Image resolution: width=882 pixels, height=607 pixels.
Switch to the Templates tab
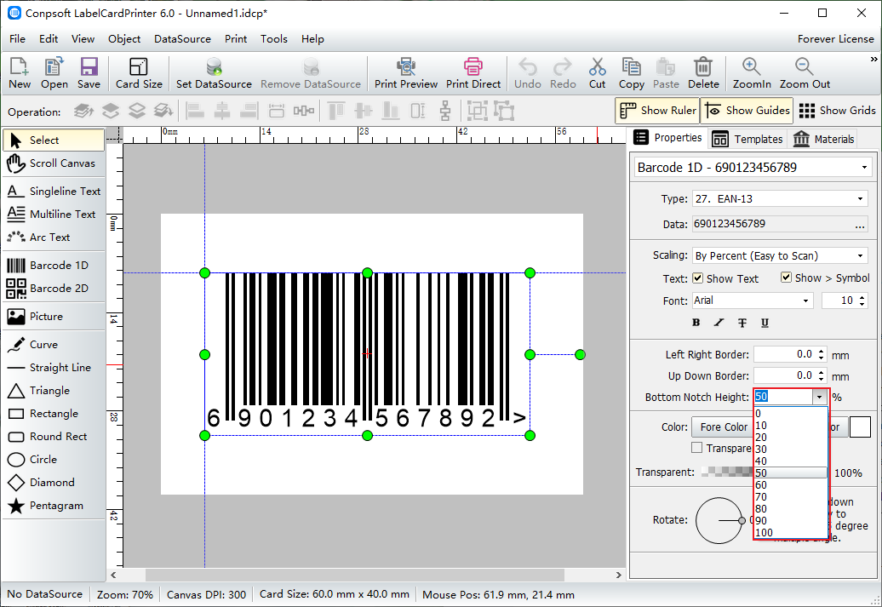pos(747,139)
